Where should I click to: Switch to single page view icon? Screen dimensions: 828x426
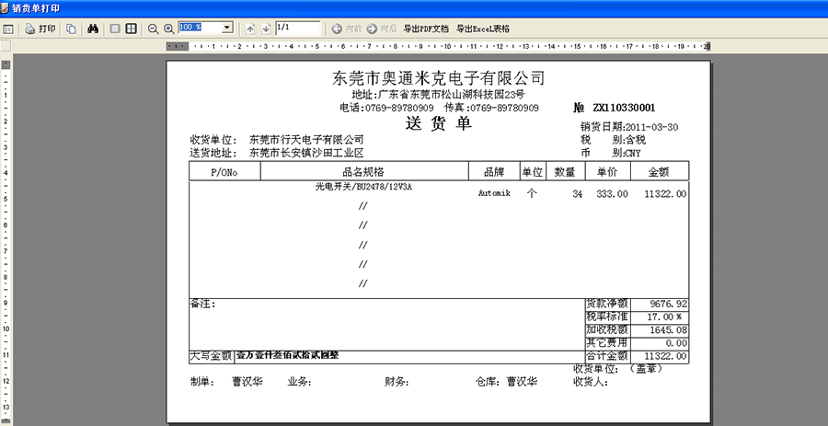pyautogui.click(x=115, y=29)
